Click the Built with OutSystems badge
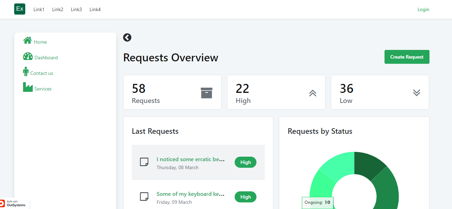Screen dimensions: 452x209 coord(15,203)
